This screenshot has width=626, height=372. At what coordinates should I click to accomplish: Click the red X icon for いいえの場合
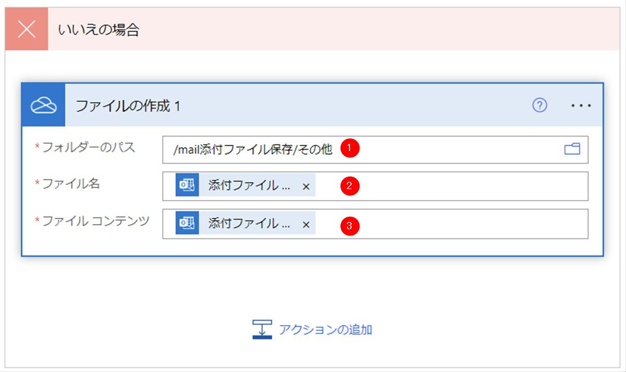tap(27, 29)
